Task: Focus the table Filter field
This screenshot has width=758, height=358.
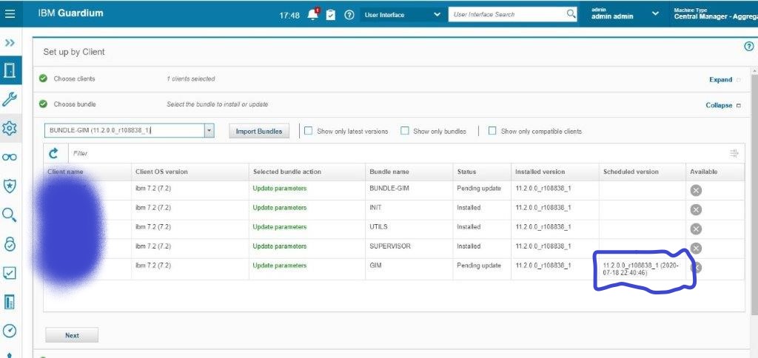Action: click(x=397, y=153)
